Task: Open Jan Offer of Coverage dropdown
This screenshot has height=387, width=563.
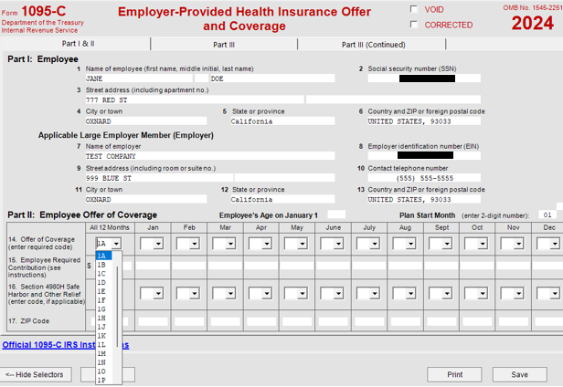Action: (x=158, y=244)
